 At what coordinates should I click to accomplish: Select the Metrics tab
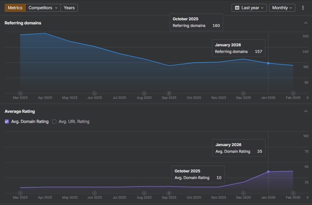tap(15, 8)
